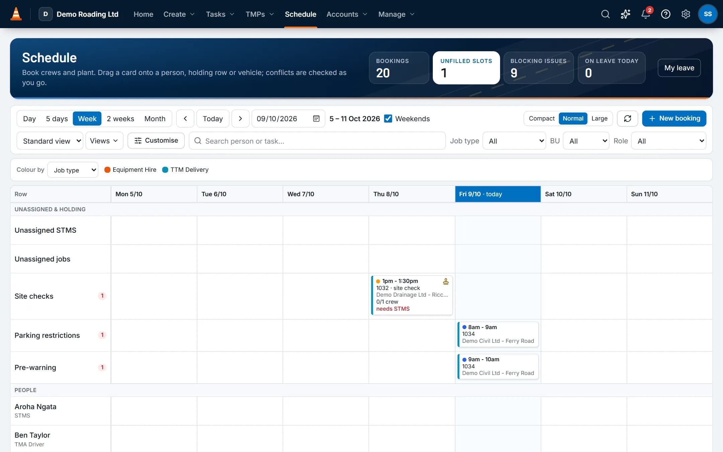
Task: Open the 8am - 9am booking 1034 card
Action: [498, 334]
